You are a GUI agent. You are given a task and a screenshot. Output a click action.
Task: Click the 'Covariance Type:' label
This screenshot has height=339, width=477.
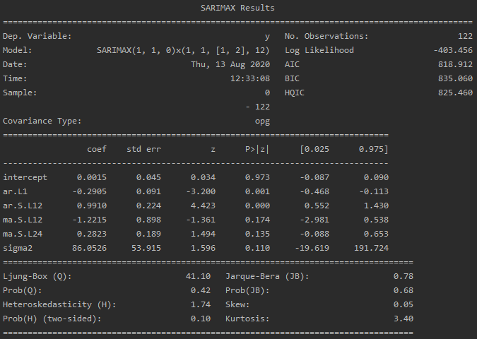pyautogui.click(x=42, y=121)
